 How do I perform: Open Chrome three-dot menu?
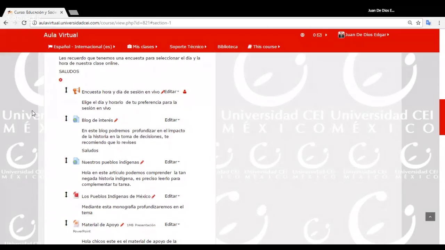(439, 23)
